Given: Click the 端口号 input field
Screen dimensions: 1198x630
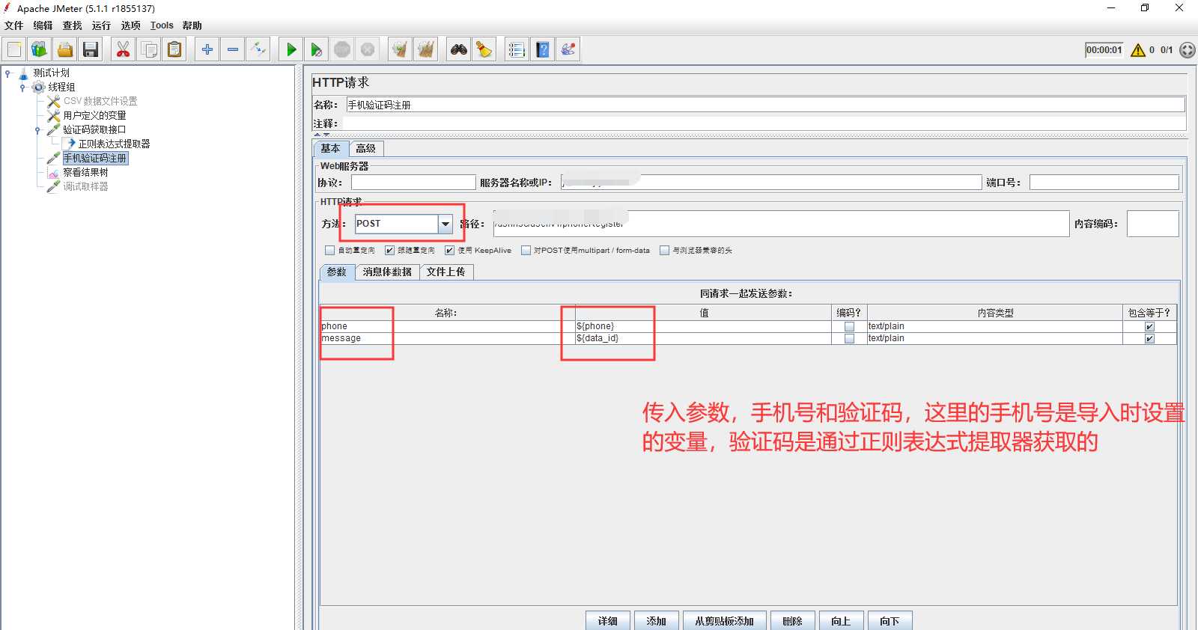Looking at the screenshot, I should [x=1104, y=183].
